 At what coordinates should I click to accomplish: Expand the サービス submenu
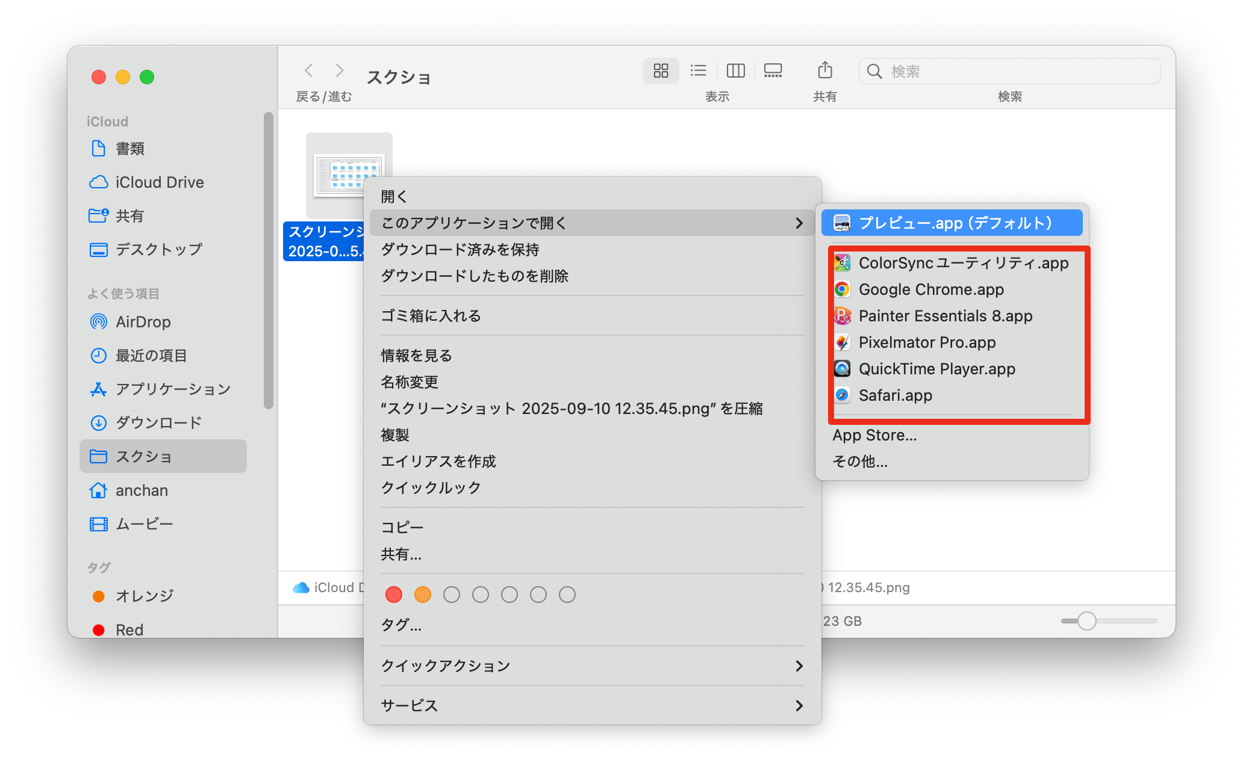[x=593, y=705]
